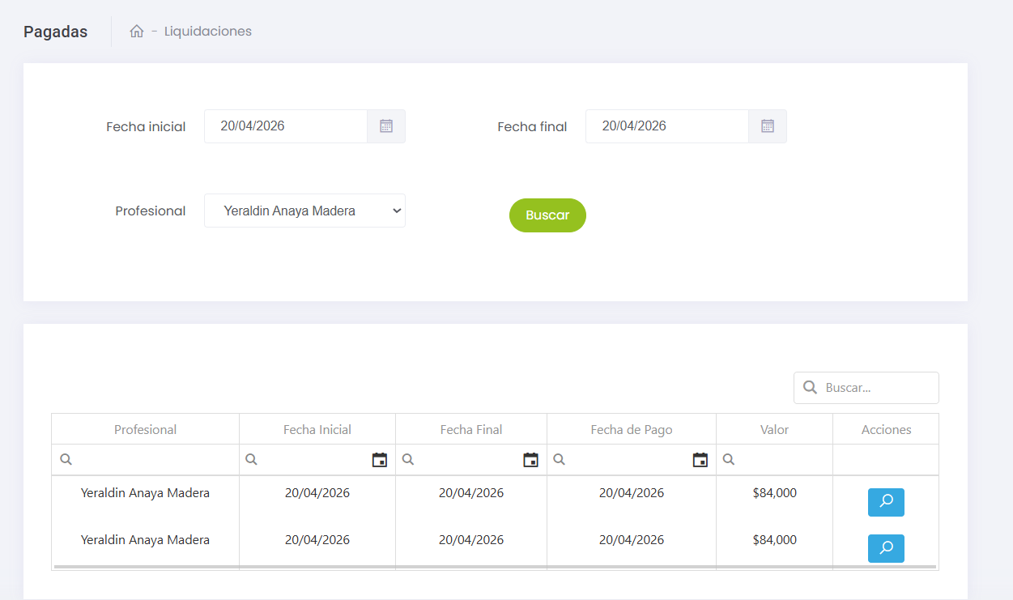Viewport: 1013px width, 600px height.
Task: Open calendar picker for Fecha final
Action: (x=768, y=126)
